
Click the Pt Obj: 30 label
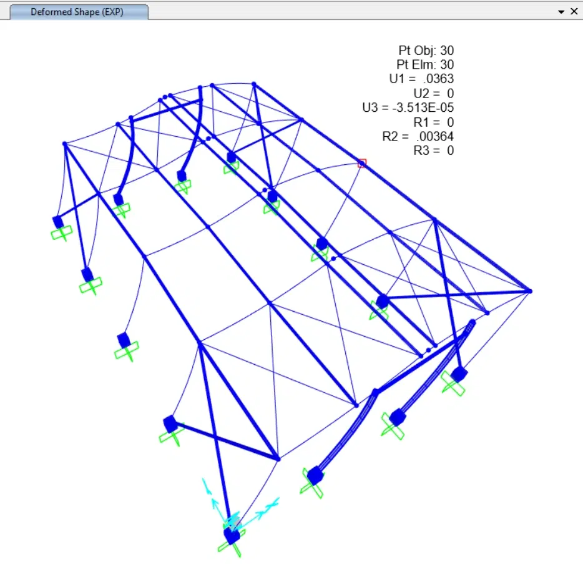coord(426,50)
